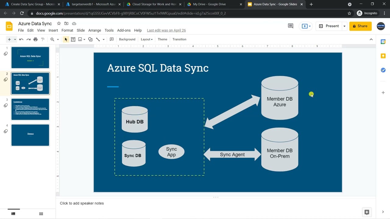Choose the Select arrow cursor tool
This screenshot has height=219, width=390.
tap(66, 39)
